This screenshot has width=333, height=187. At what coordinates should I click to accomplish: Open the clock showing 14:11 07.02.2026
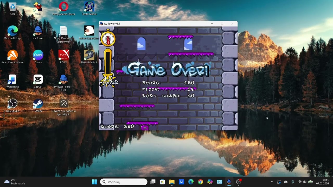322,182
